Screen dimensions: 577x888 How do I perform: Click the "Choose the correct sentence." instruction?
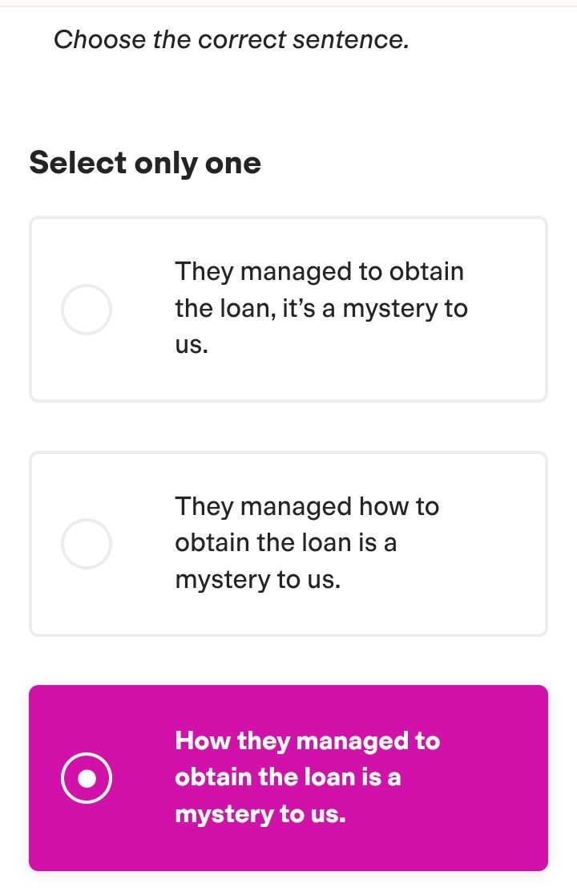pyautogui.click(x=232, y=39)
